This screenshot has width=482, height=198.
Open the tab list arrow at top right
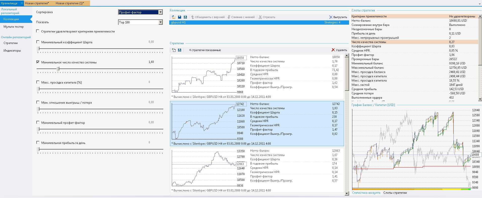click(479, 4)
